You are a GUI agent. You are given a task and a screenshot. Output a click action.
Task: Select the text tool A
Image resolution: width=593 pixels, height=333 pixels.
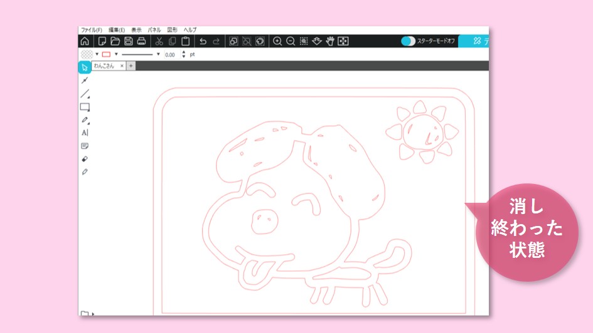pyautogui.click(x=85, y=133)
